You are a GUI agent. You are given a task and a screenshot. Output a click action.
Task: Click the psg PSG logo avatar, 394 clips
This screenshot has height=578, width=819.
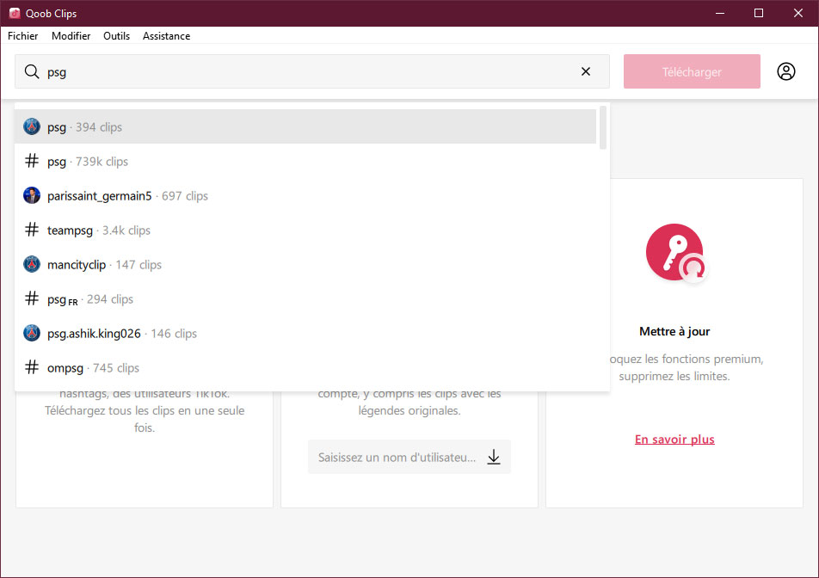pyautogui.click(x=32, y=126)
